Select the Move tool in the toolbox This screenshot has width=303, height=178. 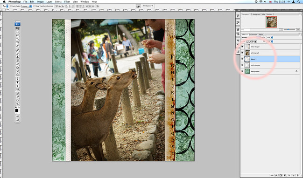pos(17,28)
